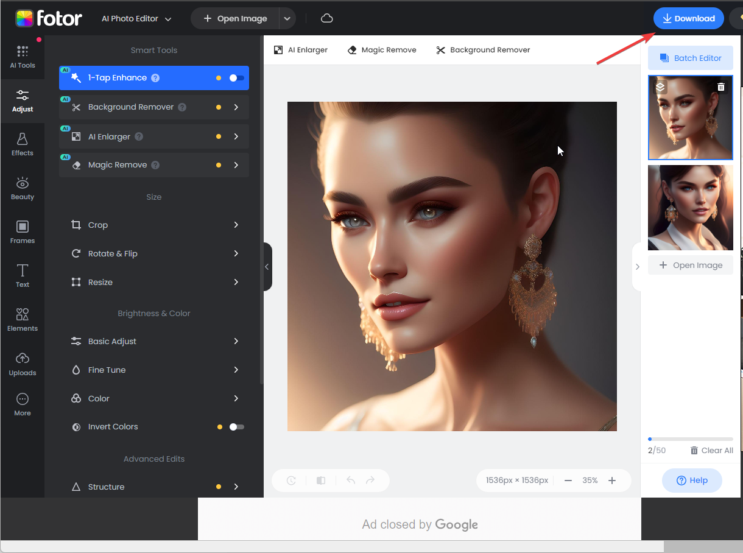
Task: Click the image count progress bar
Action: [x=691, y=439]
